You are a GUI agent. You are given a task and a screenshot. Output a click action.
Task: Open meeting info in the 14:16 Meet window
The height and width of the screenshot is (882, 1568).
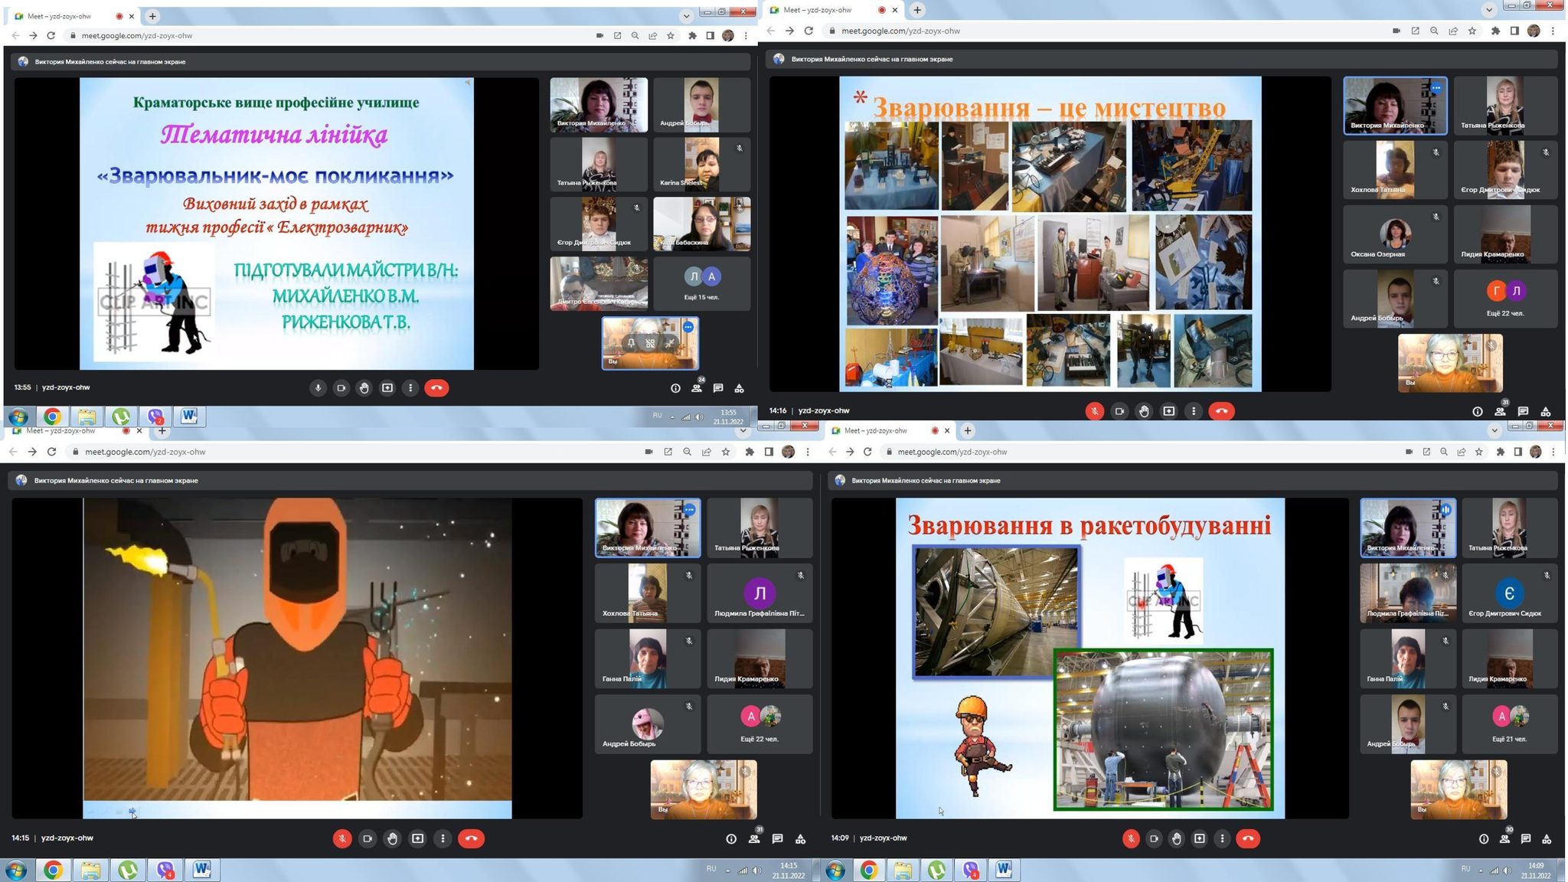coord(1478,412)
